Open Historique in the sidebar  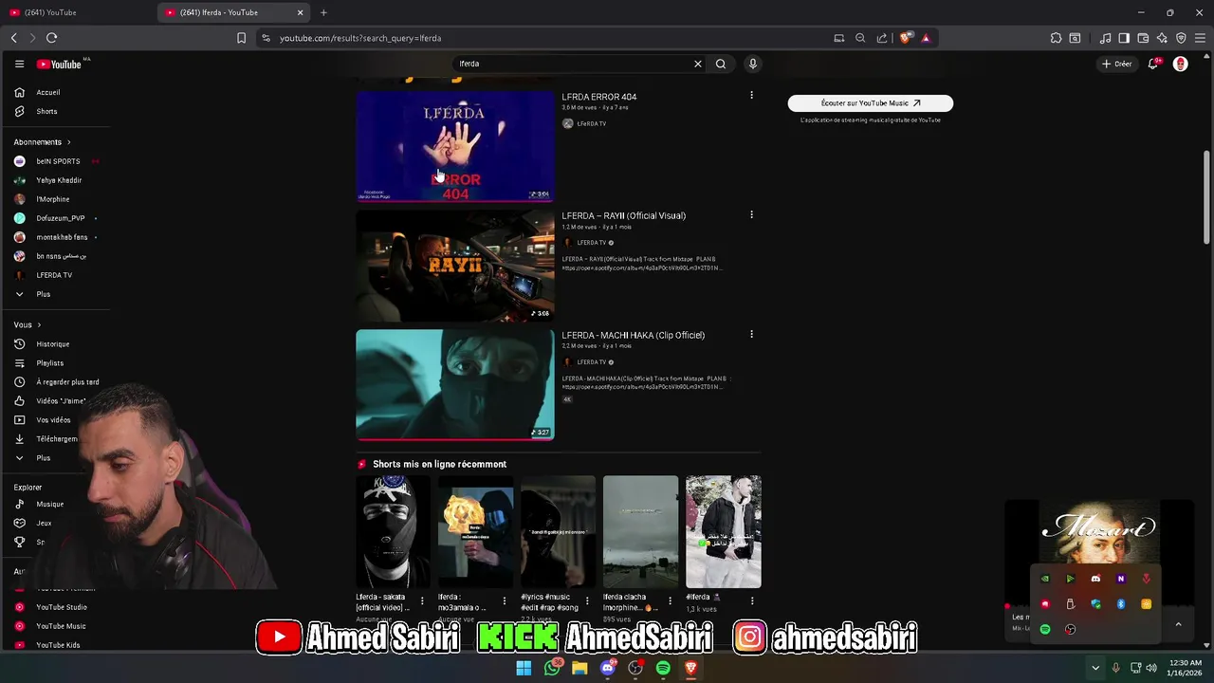(x=55, y=344)
